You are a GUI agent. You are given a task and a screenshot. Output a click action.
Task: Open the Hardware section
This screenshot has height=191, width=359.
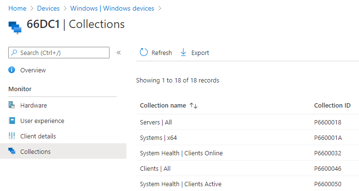33,106
